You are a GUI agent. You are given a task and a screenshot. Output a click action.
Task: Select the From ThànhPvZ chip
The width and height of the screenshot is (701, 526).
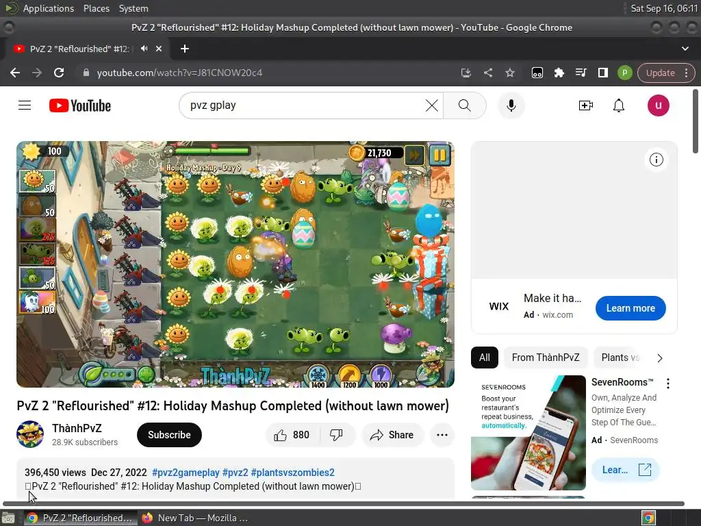tap(546, 358)
